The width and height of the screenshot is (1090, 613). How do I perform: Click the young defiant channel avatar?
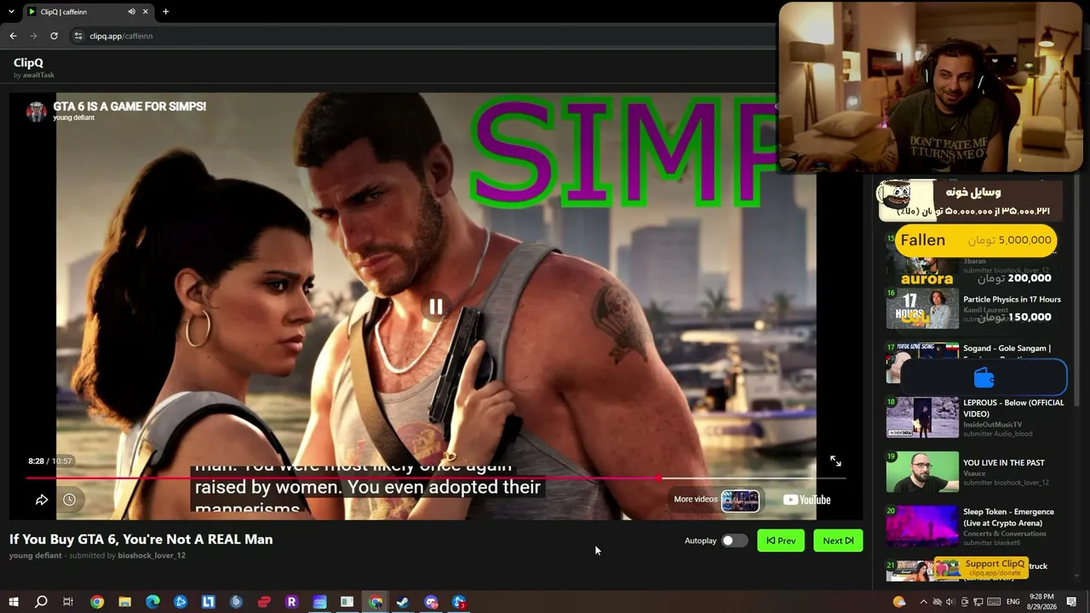[x=36, y=112]
